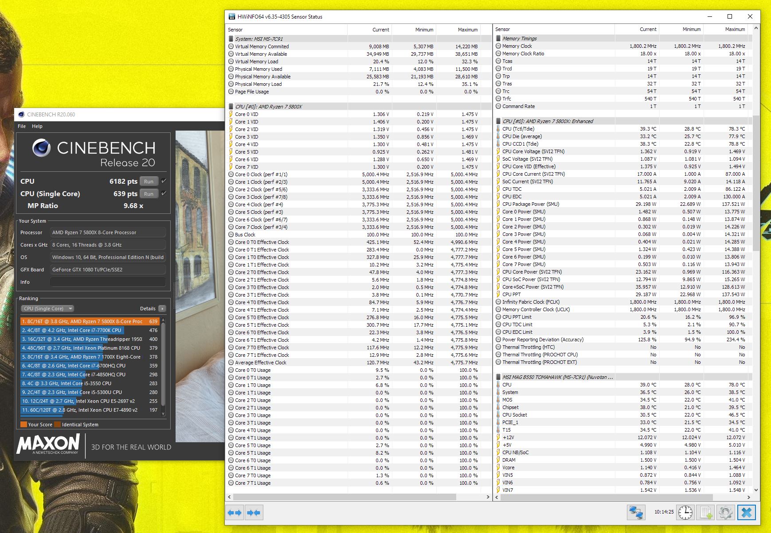771x533 pixels.
Task: Click the Memory Timings group icon
Action: (x=498, y=39)
